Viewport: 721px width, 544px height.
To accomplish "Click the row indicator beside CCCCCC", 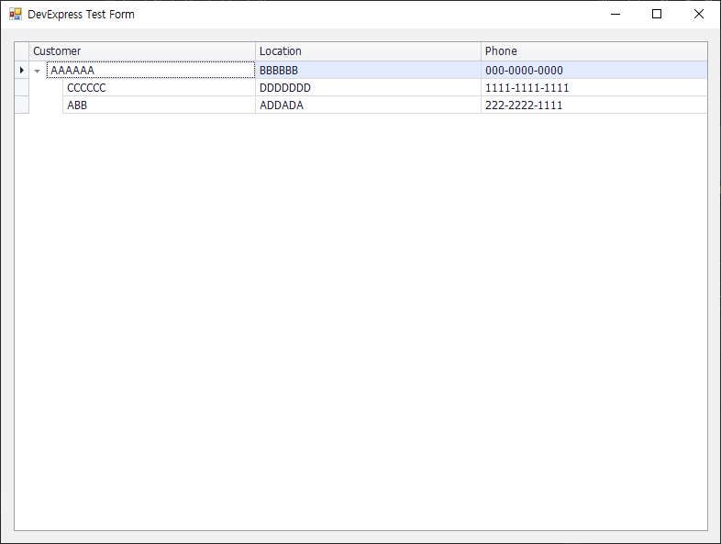I will click(22, 87).
